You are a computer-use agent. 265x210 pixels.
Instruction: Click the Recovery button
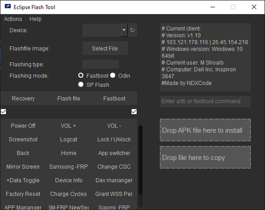click(23, 98)
